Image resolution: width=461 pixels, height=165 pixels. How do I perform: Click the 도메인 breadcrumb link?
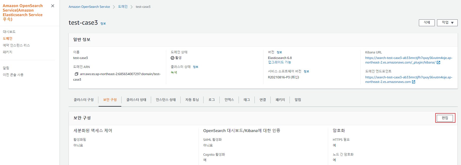tap(123, 7)
